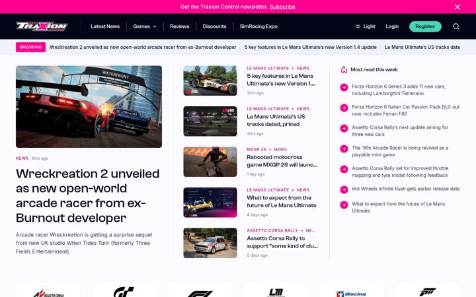476x297 pixels.
Task: Open 'Assetto Corsa Rally's next update aiming for three new cars'
Action: click(400, 131)
